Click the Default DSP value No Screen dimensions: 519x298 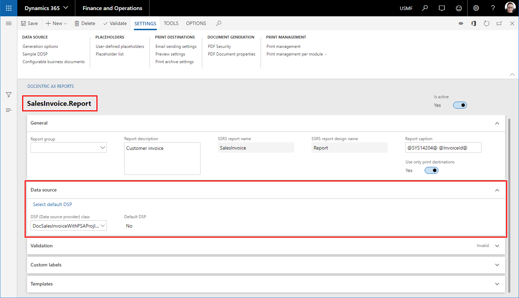tap(129, 226)
